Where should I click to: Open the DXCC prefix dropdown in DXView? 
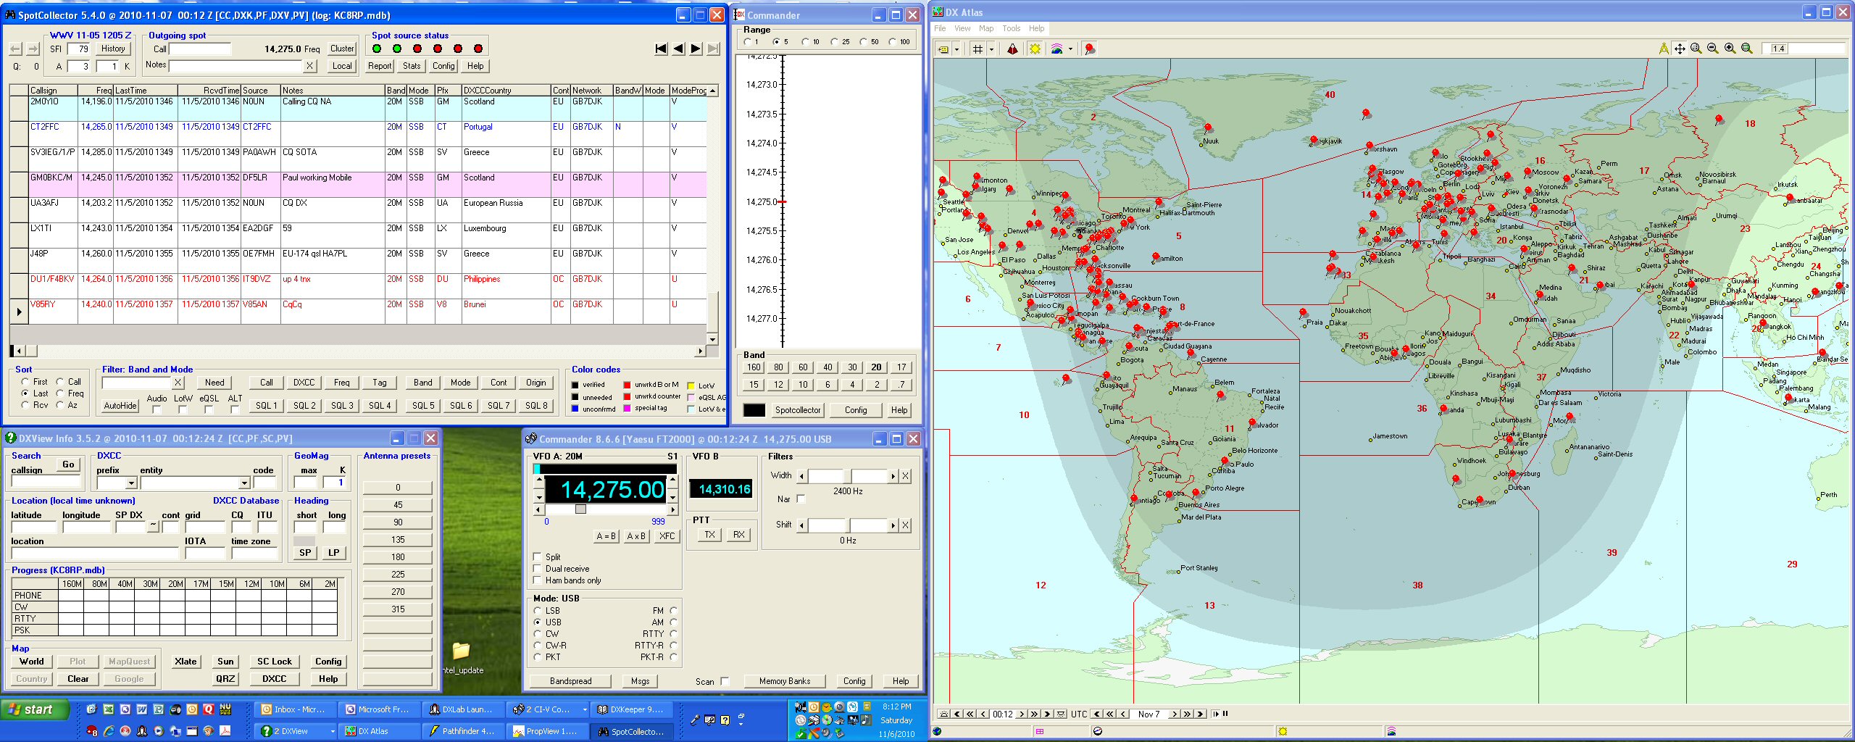(x=131, y=483)
